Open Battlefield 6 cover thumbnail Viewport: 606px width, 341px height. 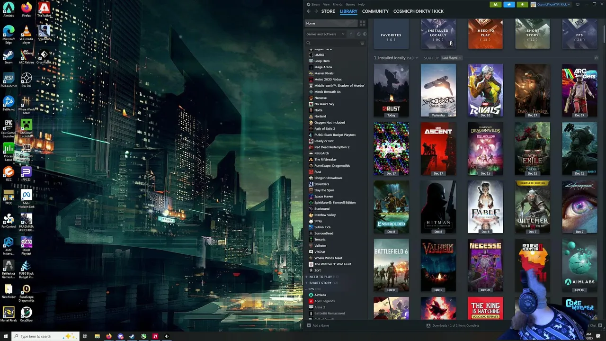pyautogui.click(x=391, y=265)
